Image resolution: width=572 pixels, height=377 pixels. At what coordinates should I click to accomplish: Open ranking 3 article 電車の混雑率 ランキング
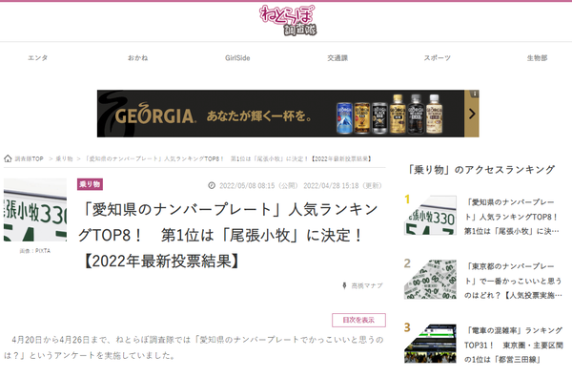pyautogui.click(x=514, y=345)
